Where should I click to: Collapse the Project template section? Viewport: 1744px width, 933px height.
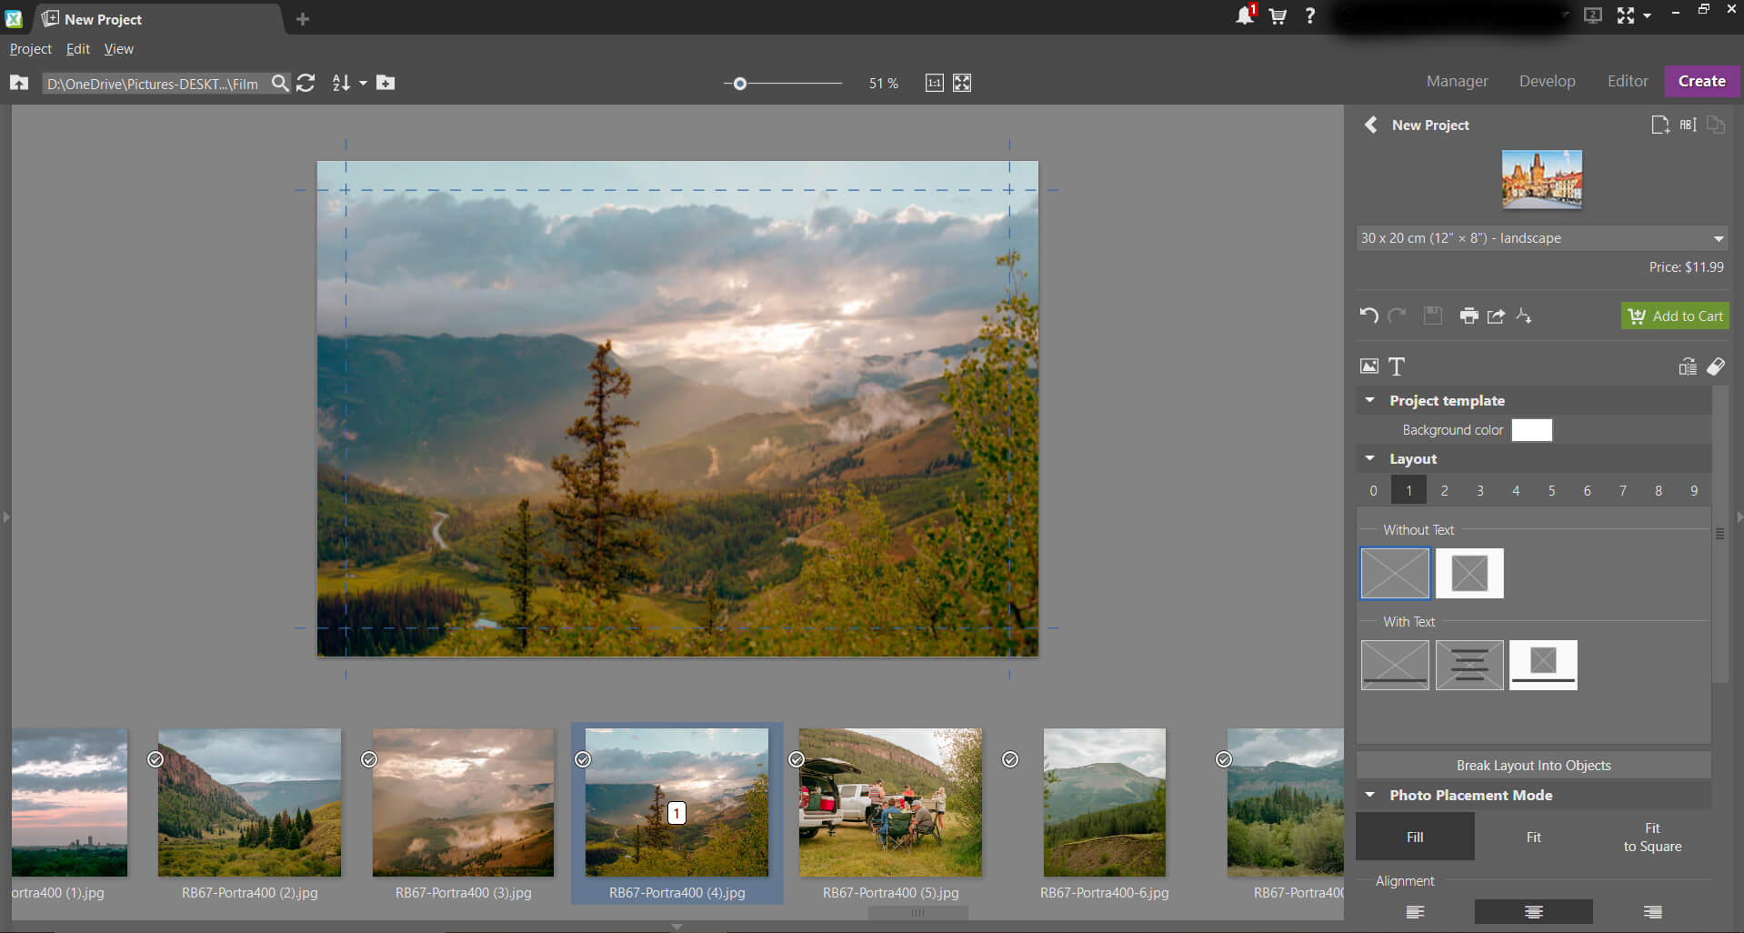coord(1370,400)
